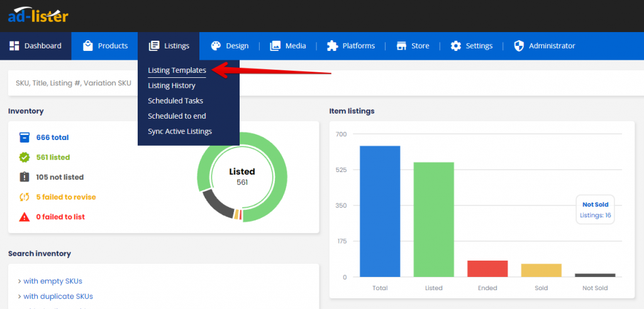Viewport: 644px width, 309px height.
Task: Click the 666 total link
Action: coord(53,138)
